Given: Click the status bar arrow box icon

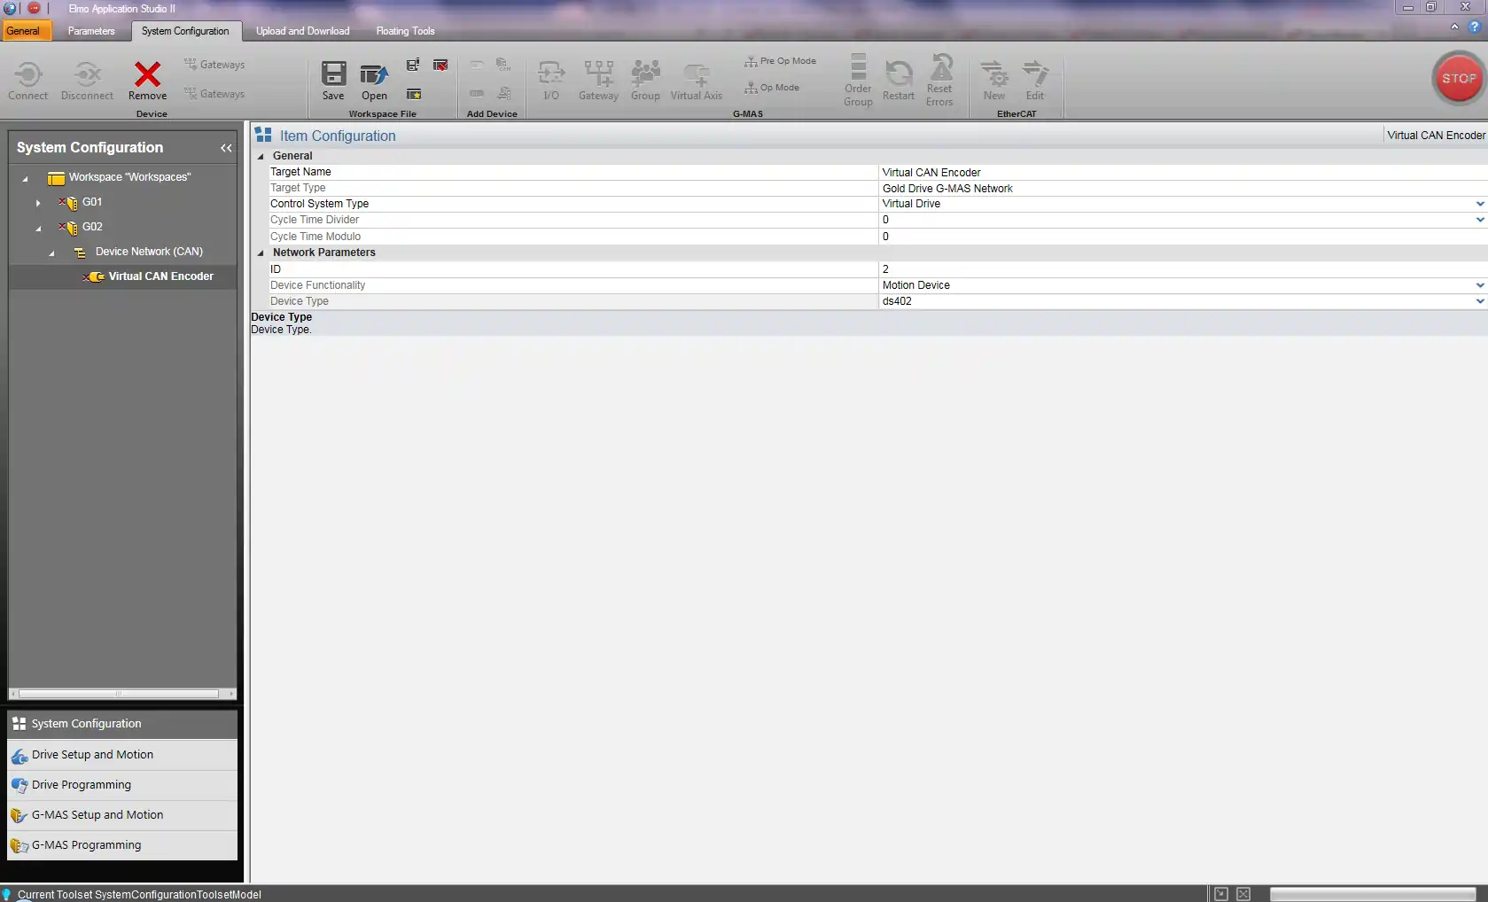Looking at the screenshot, I should [x=1221, y=894].
